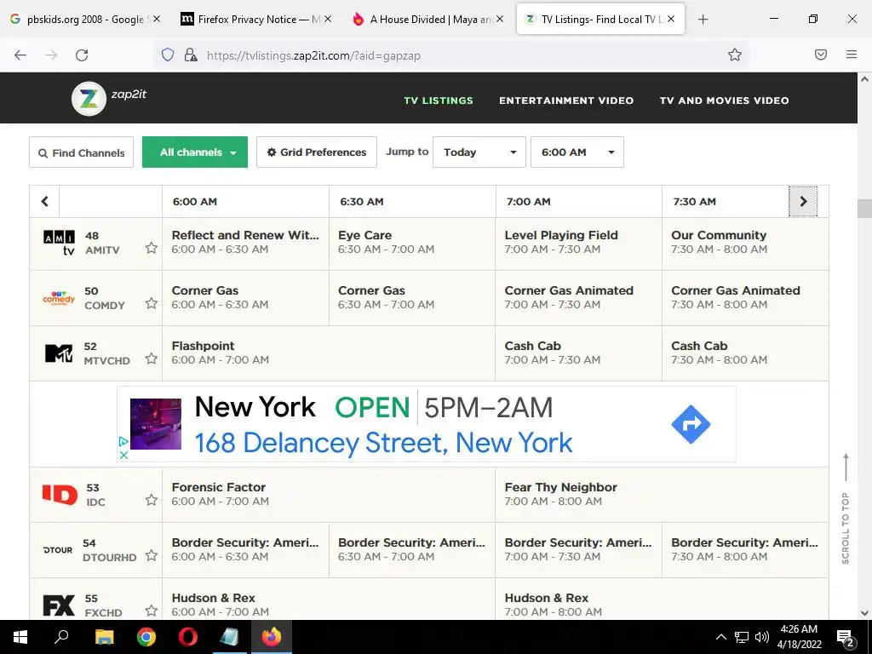Viewport: 872px width, 654px height.
Task: Open taskbar clock showing 4:26 AM
Action: click(x=799, y=637)
